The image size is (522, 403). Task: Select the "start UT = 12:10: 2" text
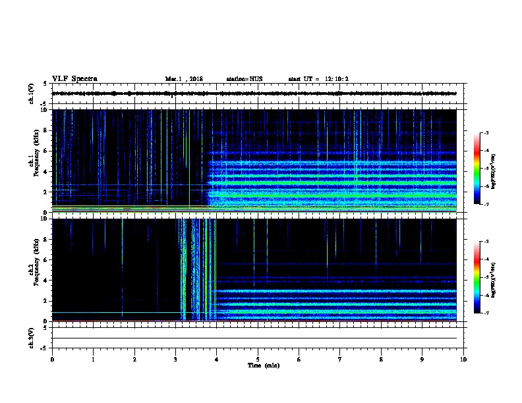tap(318, 79)
